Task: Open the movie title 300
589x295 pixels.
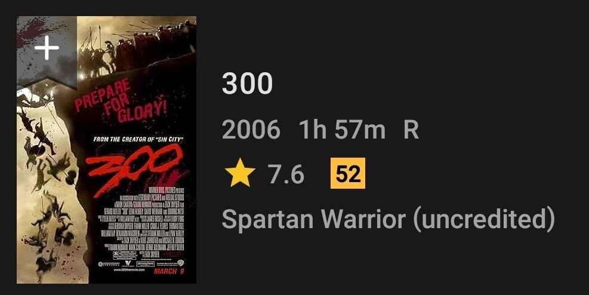Action: coord(247,84)
